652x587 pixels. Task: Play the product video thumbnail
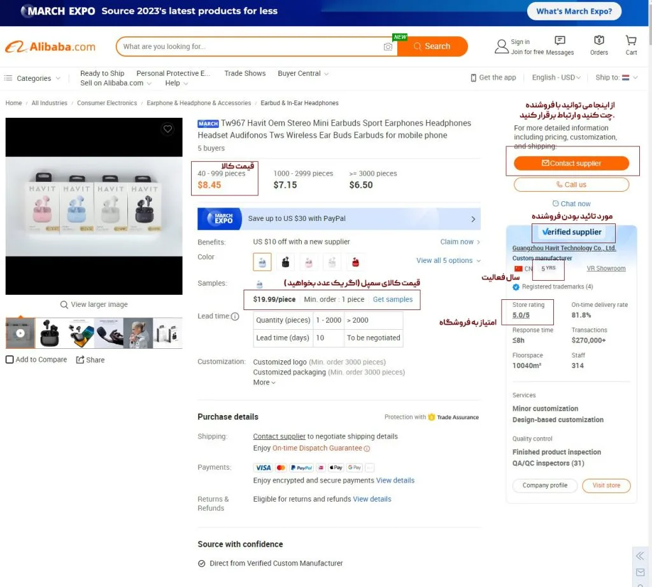[20, 333]
